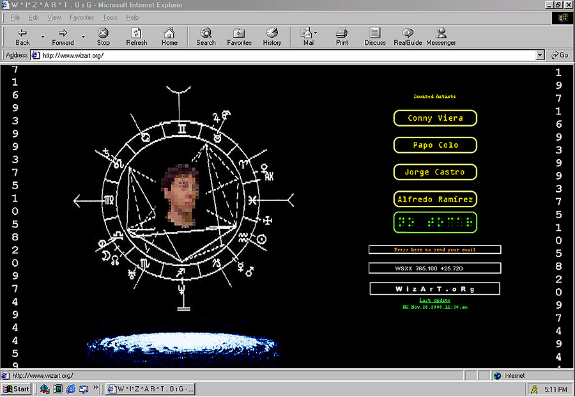This screenshot has width=575, height=397.
Task: Click the 'Press here to send your email' link
Action: pyautogui.click(x=434, y=249)
